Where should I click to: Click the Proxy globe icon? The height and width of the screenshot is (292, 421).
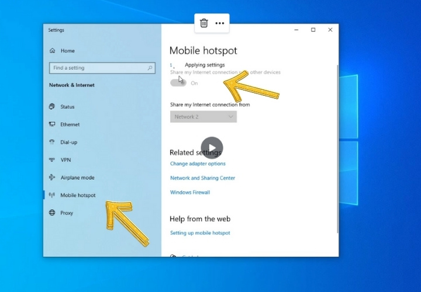tap(53, 213)
